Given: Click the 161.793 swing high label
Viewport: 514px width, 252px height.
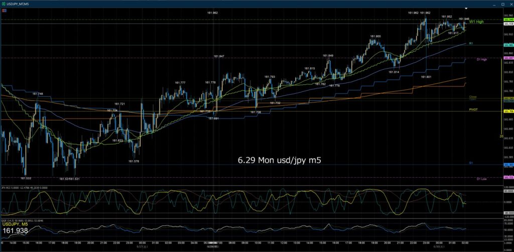Looking at the screenshot, I should coord(270,77).
